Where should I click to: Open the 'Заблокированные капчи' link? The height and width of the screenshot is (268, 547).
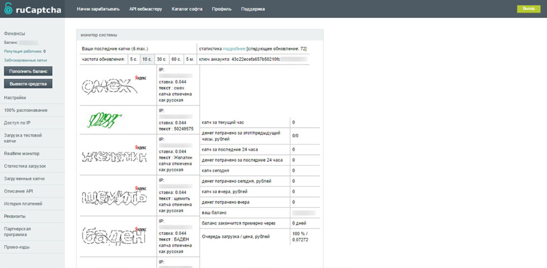click(25, 60)
